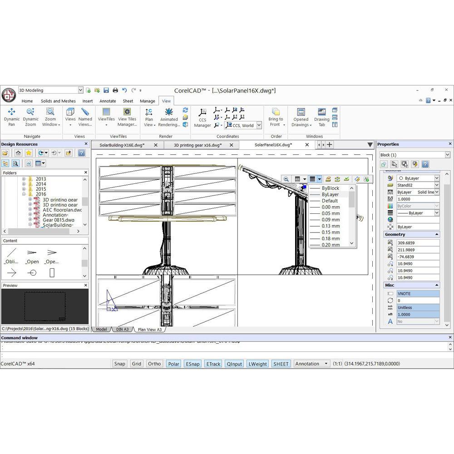Open the View Tiles Manager

point(127,117)
